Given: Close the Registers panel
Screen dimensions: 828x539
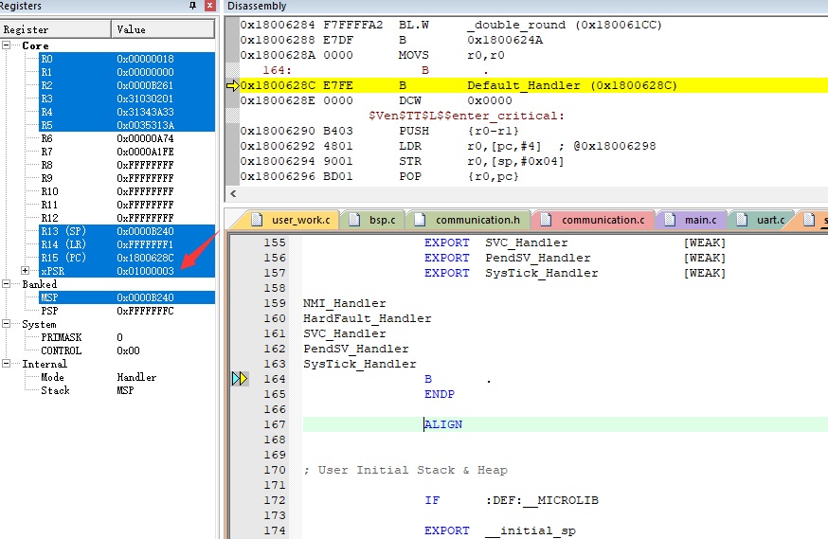Looking at the screenshot, I should [210, 7].
